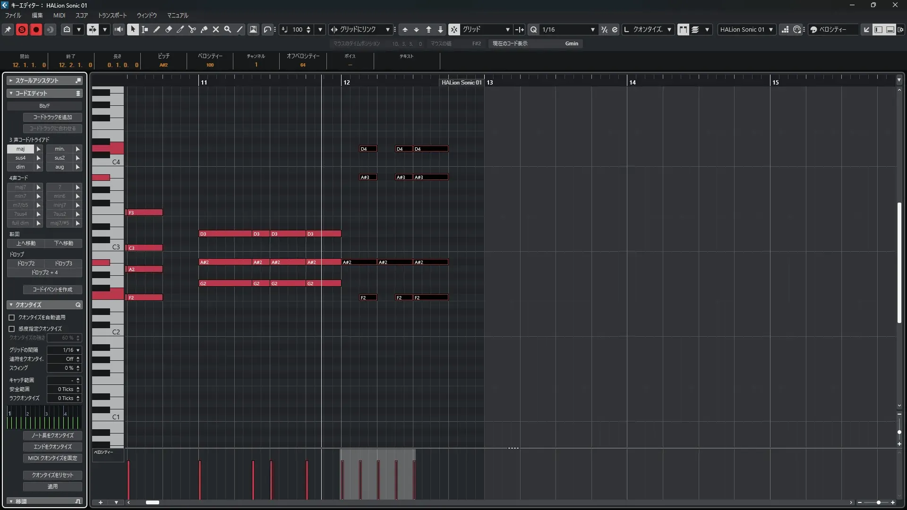Screen dimensions: 907x510
Task: Open the 1/16 quantize preset dropdown
Action: click(592, 29)
